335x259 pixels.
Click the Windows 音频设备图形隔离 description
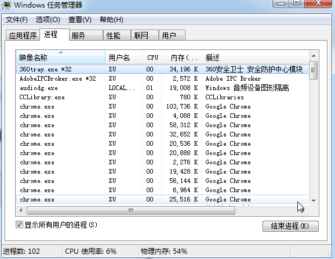tap(247, 88)
